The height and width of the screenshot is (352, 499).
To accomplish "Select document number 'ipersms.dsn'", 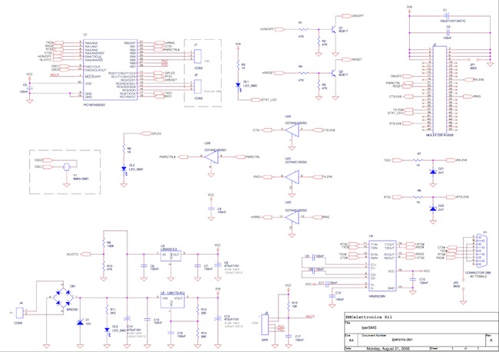I will 402,340.
